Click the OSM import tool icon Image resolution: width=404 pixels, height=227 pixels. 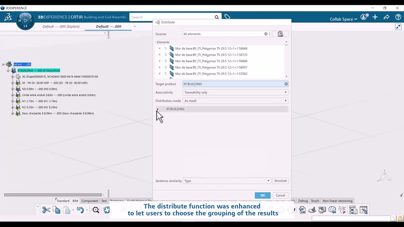(302, 210)
